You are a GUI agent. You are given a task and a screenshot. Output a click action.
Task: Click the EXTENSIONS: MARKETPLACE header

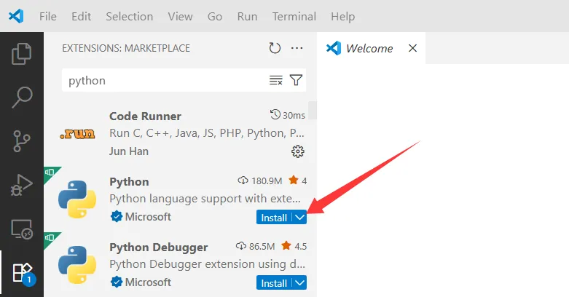126,48
